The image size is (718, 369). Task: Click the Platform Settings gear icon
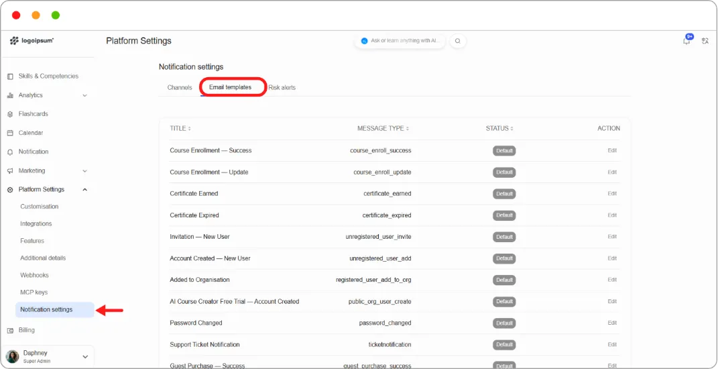[10, 190]
